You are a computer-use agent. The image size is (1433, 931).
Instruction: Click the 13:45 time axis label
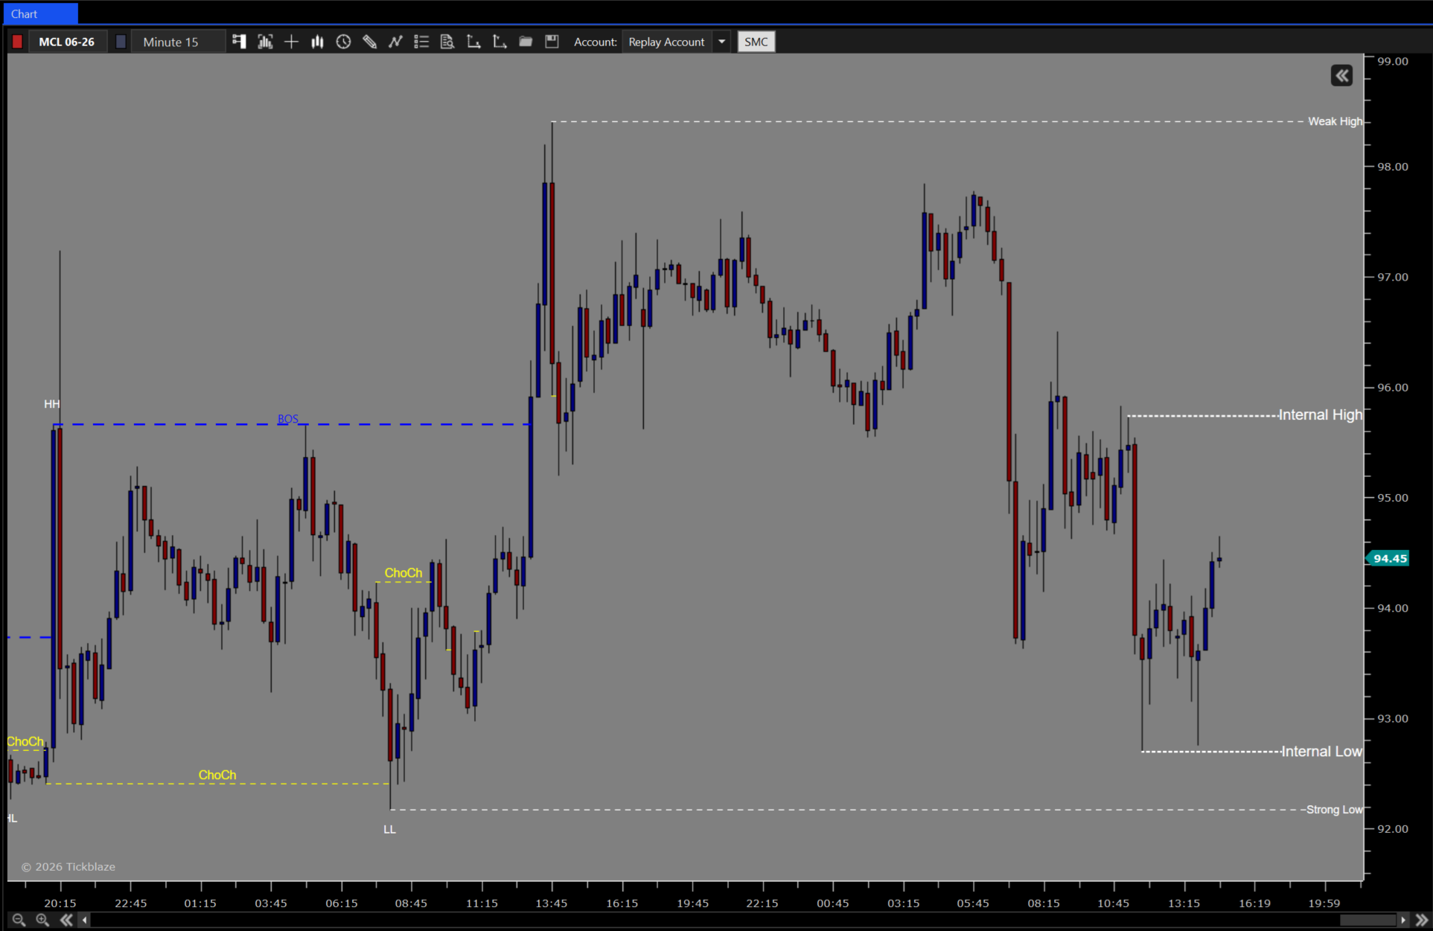(552, 903)
